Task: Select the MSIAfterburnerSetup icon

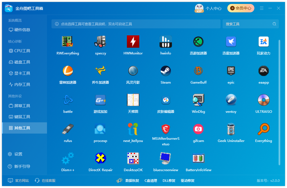Action: tap(166, 129)
